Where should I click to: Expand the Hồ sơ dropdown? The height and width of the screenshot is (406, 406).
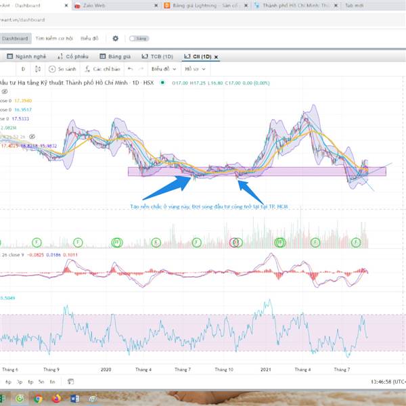[195, 69]
